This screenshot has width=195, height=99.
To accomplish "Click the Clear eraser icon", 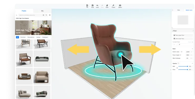I will coord(107,6).
